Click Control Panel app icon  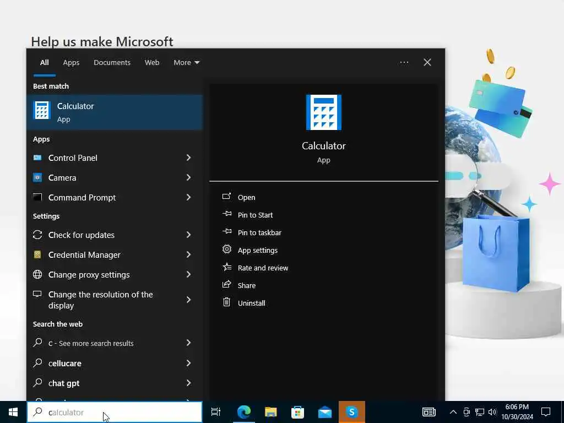tap(37, 158)
